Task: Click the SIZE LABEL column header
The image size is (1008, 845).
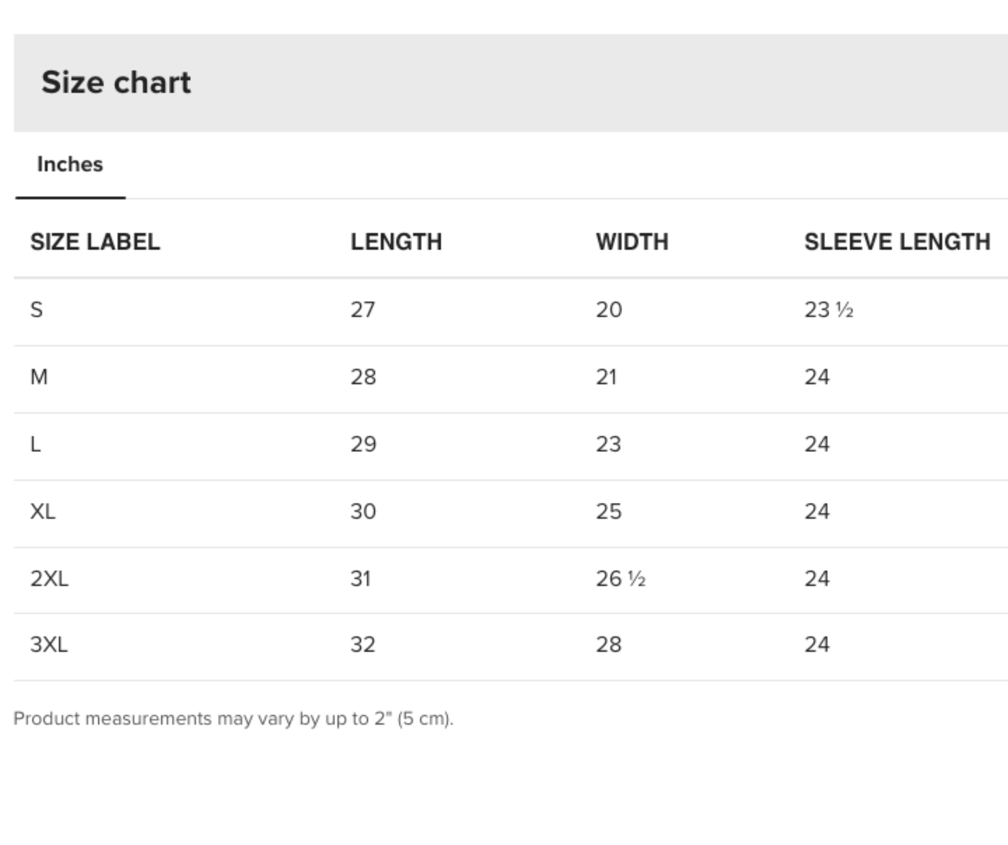Action: [95, 242]
